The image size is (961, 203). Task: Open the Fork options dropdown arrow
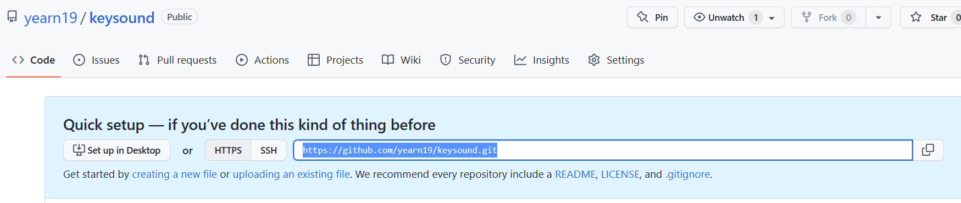point(878,18)
